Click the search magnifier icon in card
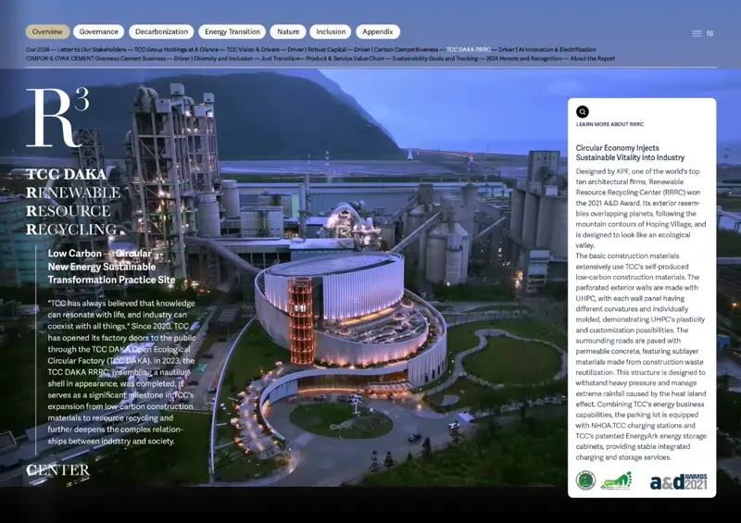741x523 pixels. [583, 112]
